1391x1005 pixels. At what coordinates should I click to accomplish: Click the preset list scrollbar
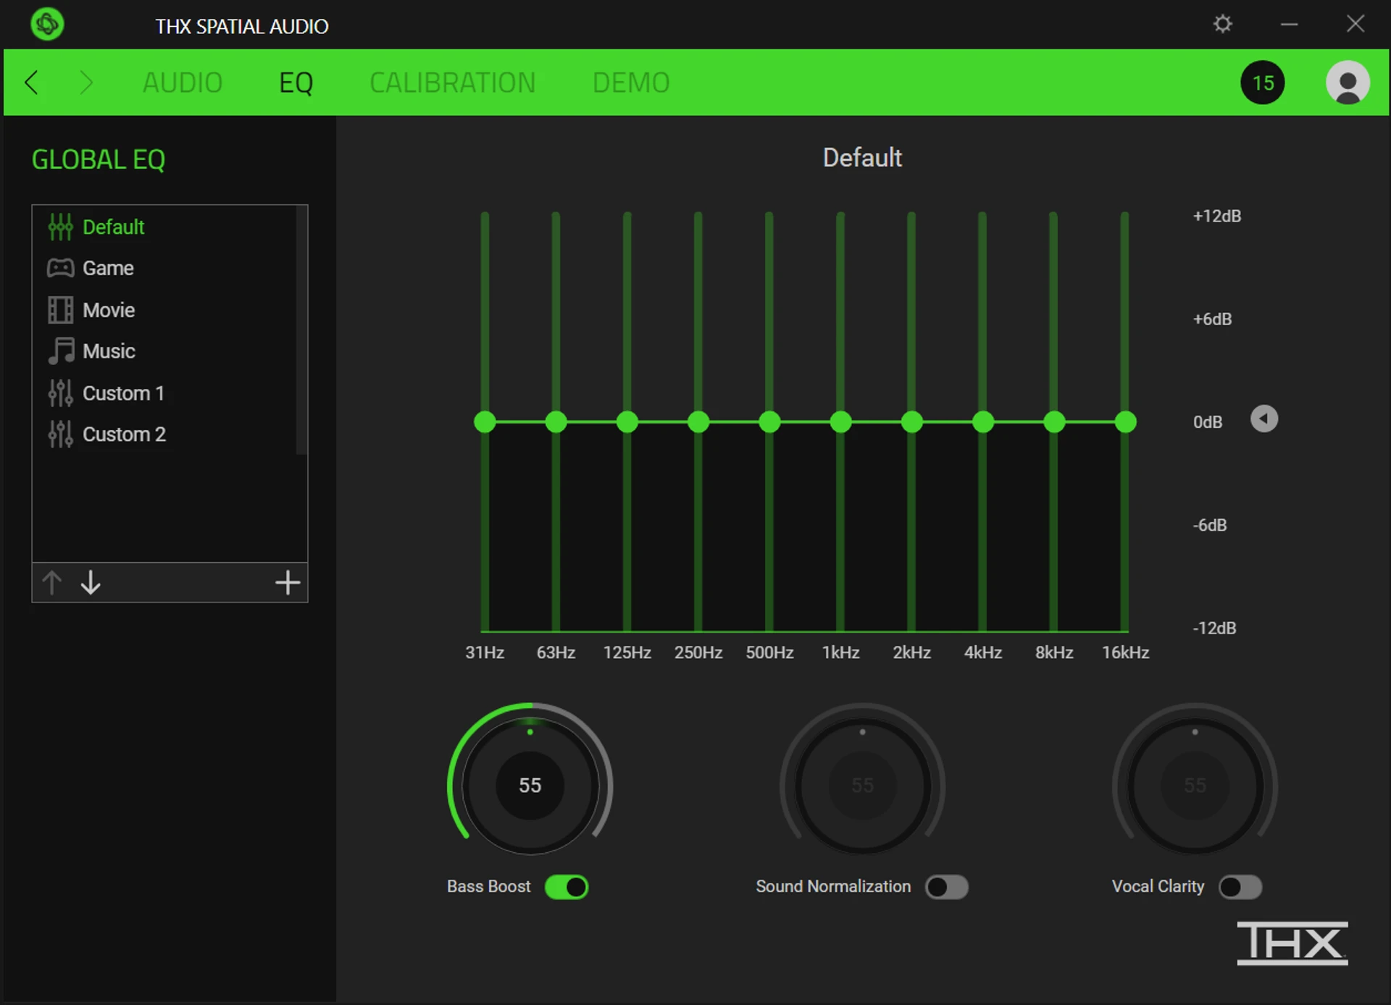pos(301,331)
